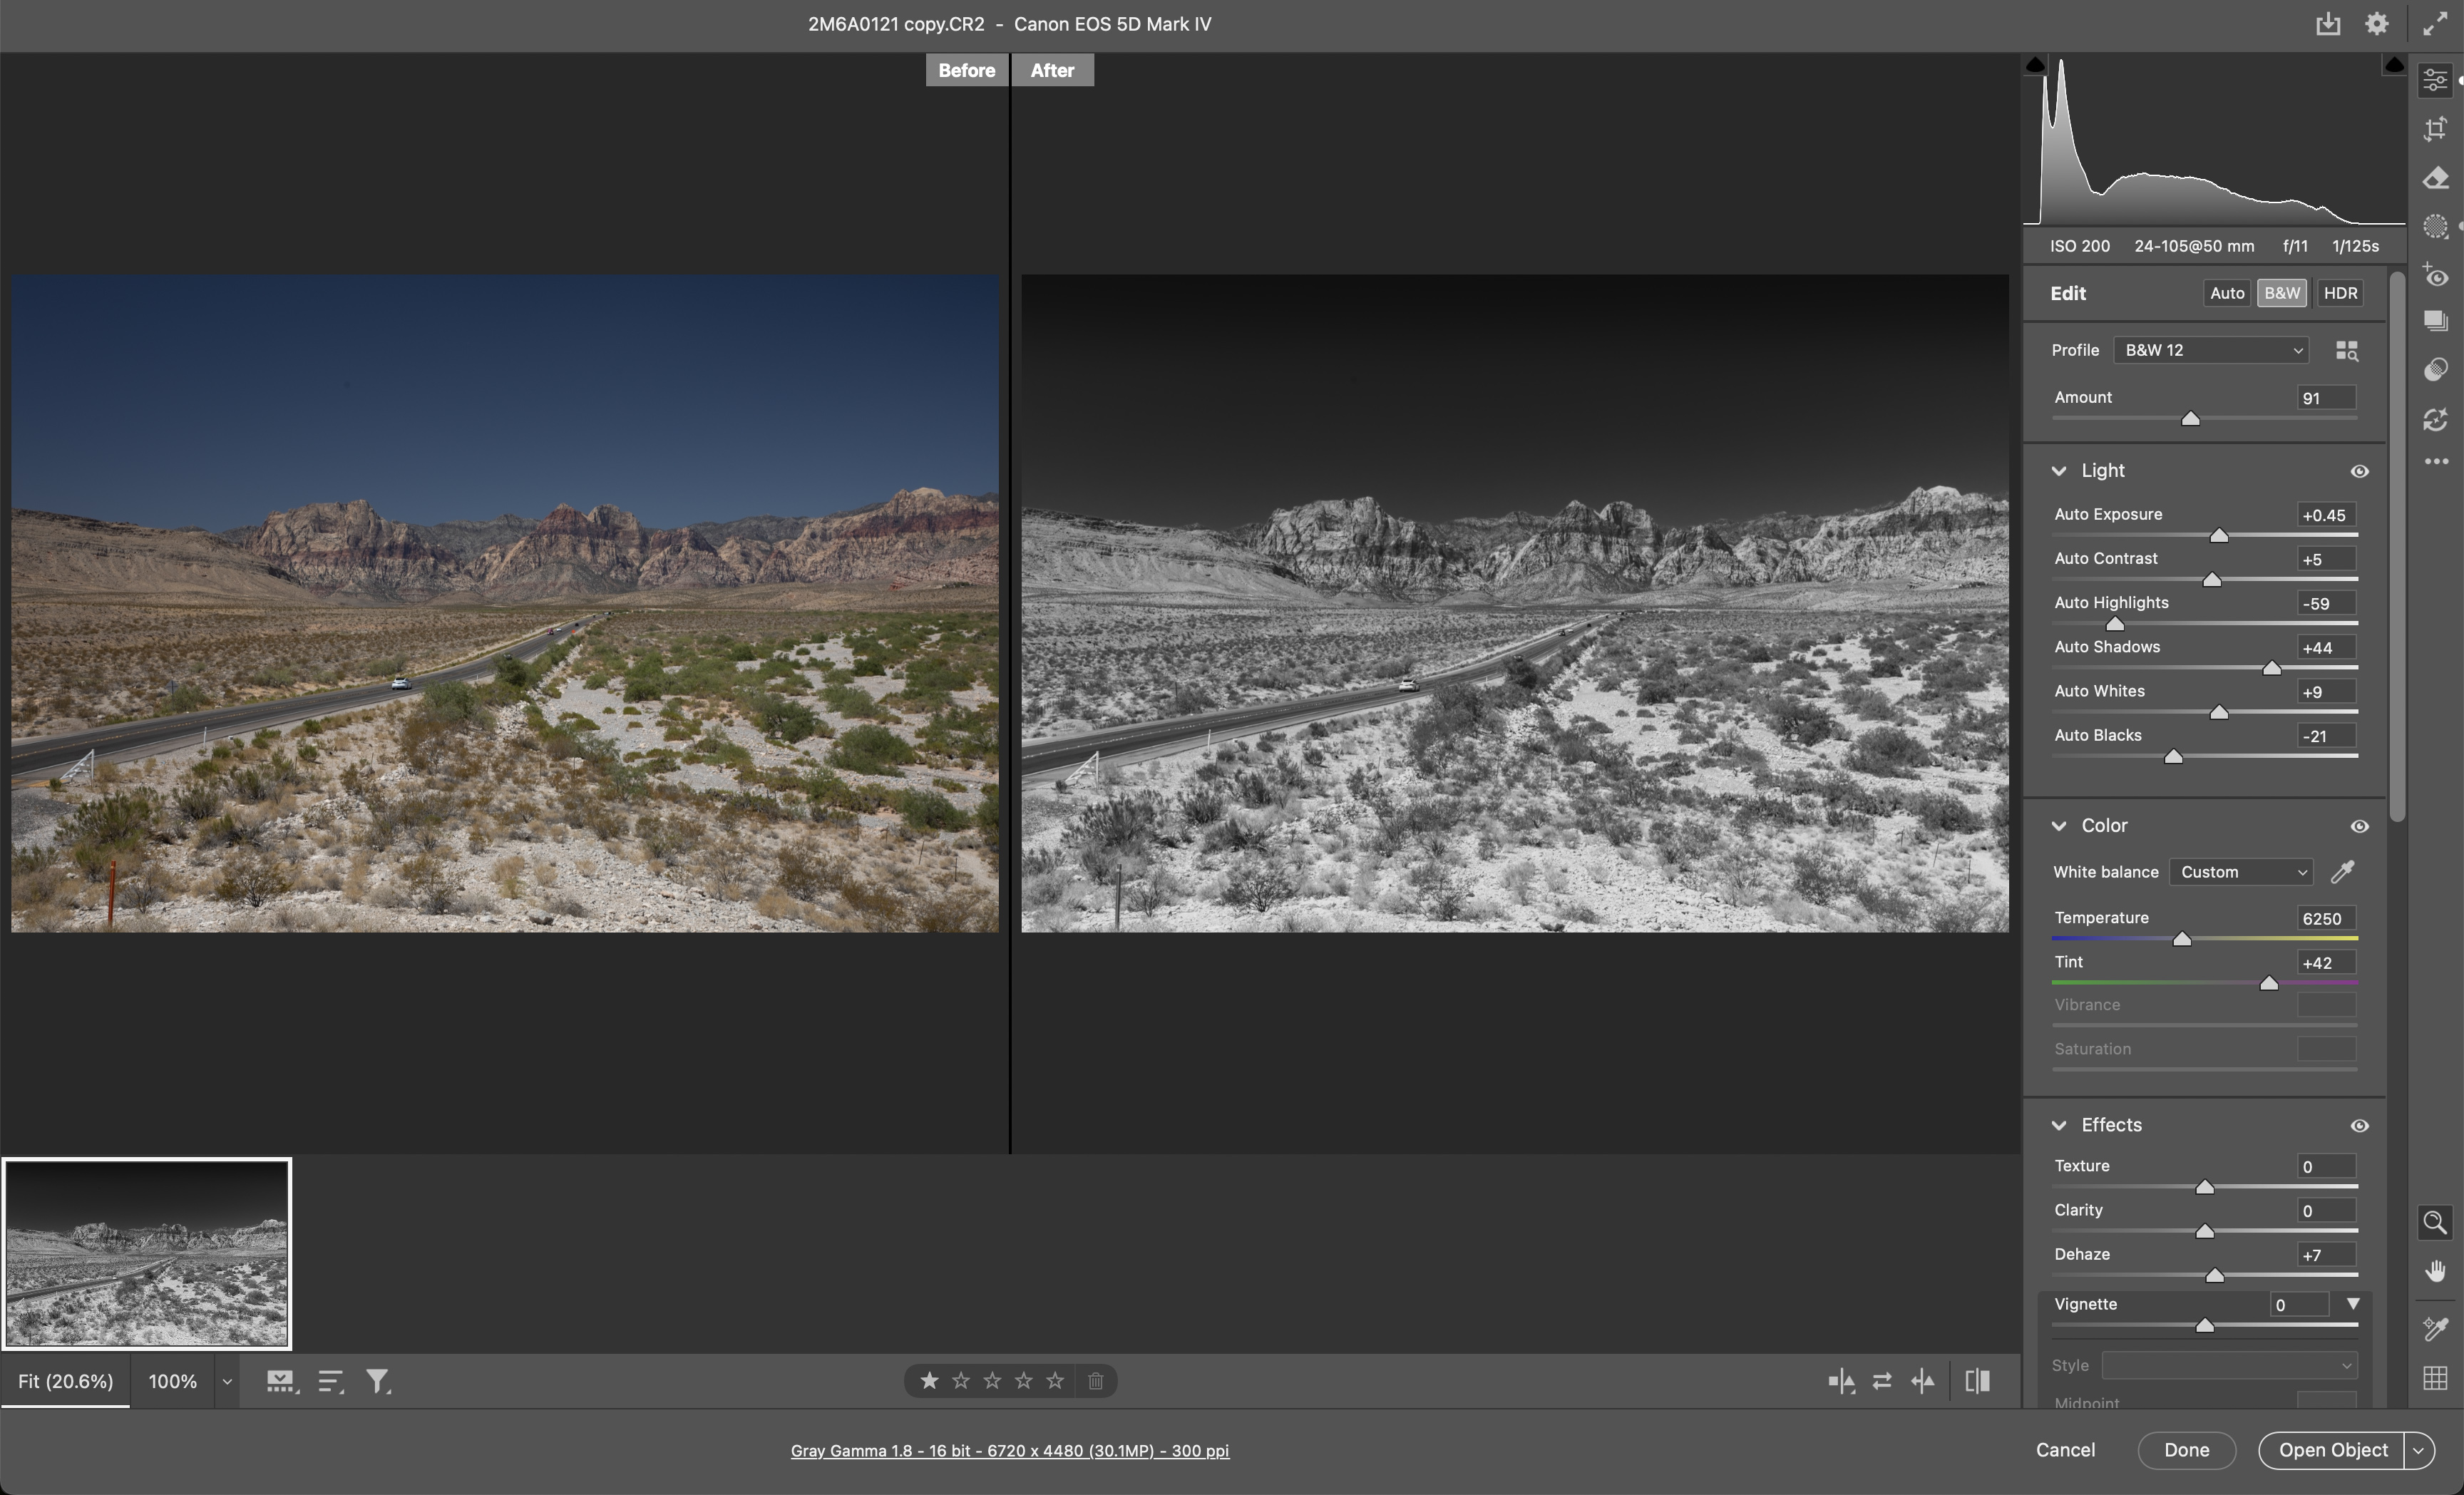
Task: Select the Zoom magnifier tool
Action: [x=2435, y=1222]
